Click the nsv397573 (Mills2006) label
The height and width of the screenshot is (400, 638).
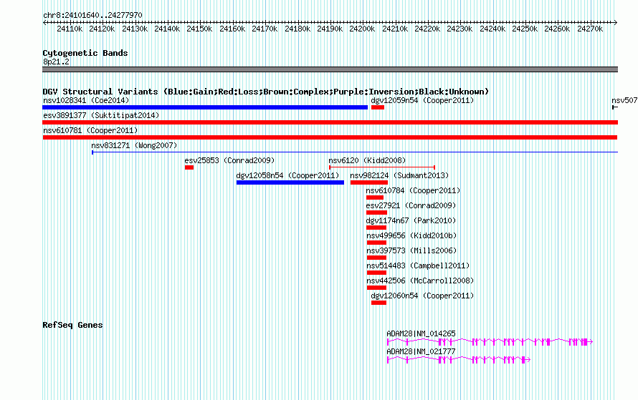[x=411, y=250]
